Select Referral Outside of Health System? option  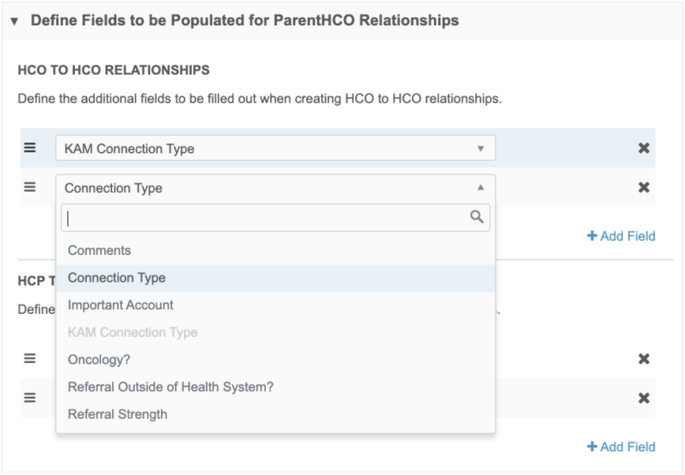click(170, 387)
